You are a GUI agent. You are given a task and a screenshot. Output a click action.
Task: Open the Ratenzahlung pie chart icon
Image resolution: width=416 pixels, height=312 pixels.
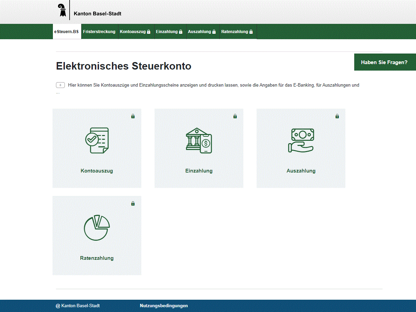click(97, 228)
